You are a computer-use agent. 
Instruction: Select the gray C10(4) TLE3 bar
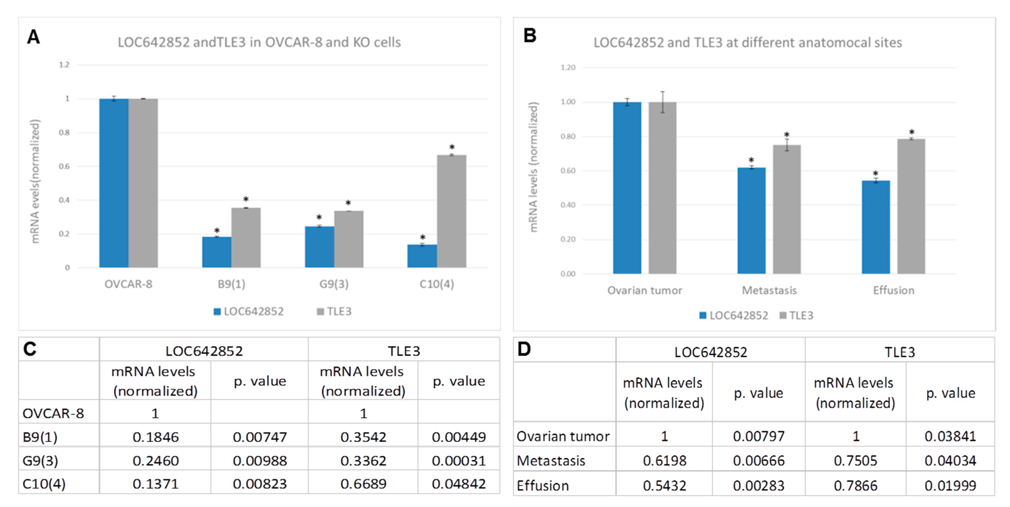(452, 211)
